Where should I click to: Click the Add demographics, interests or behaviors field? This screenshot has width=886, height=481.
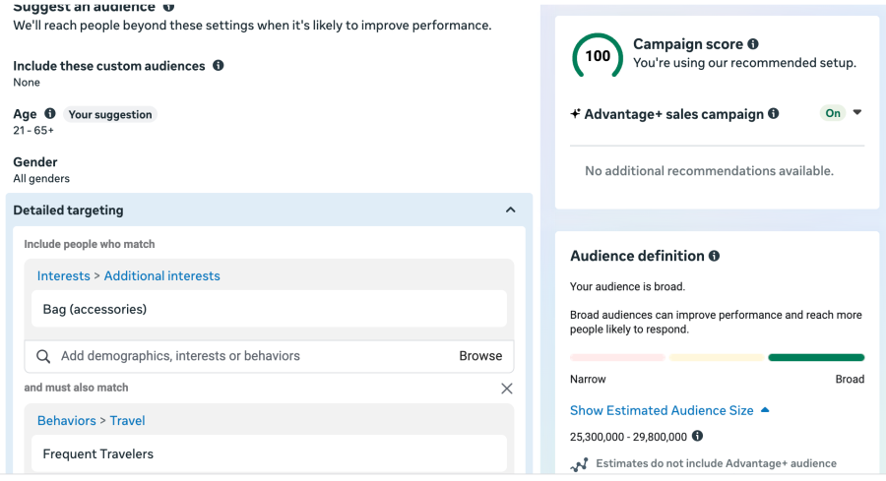tap(246, 356)
